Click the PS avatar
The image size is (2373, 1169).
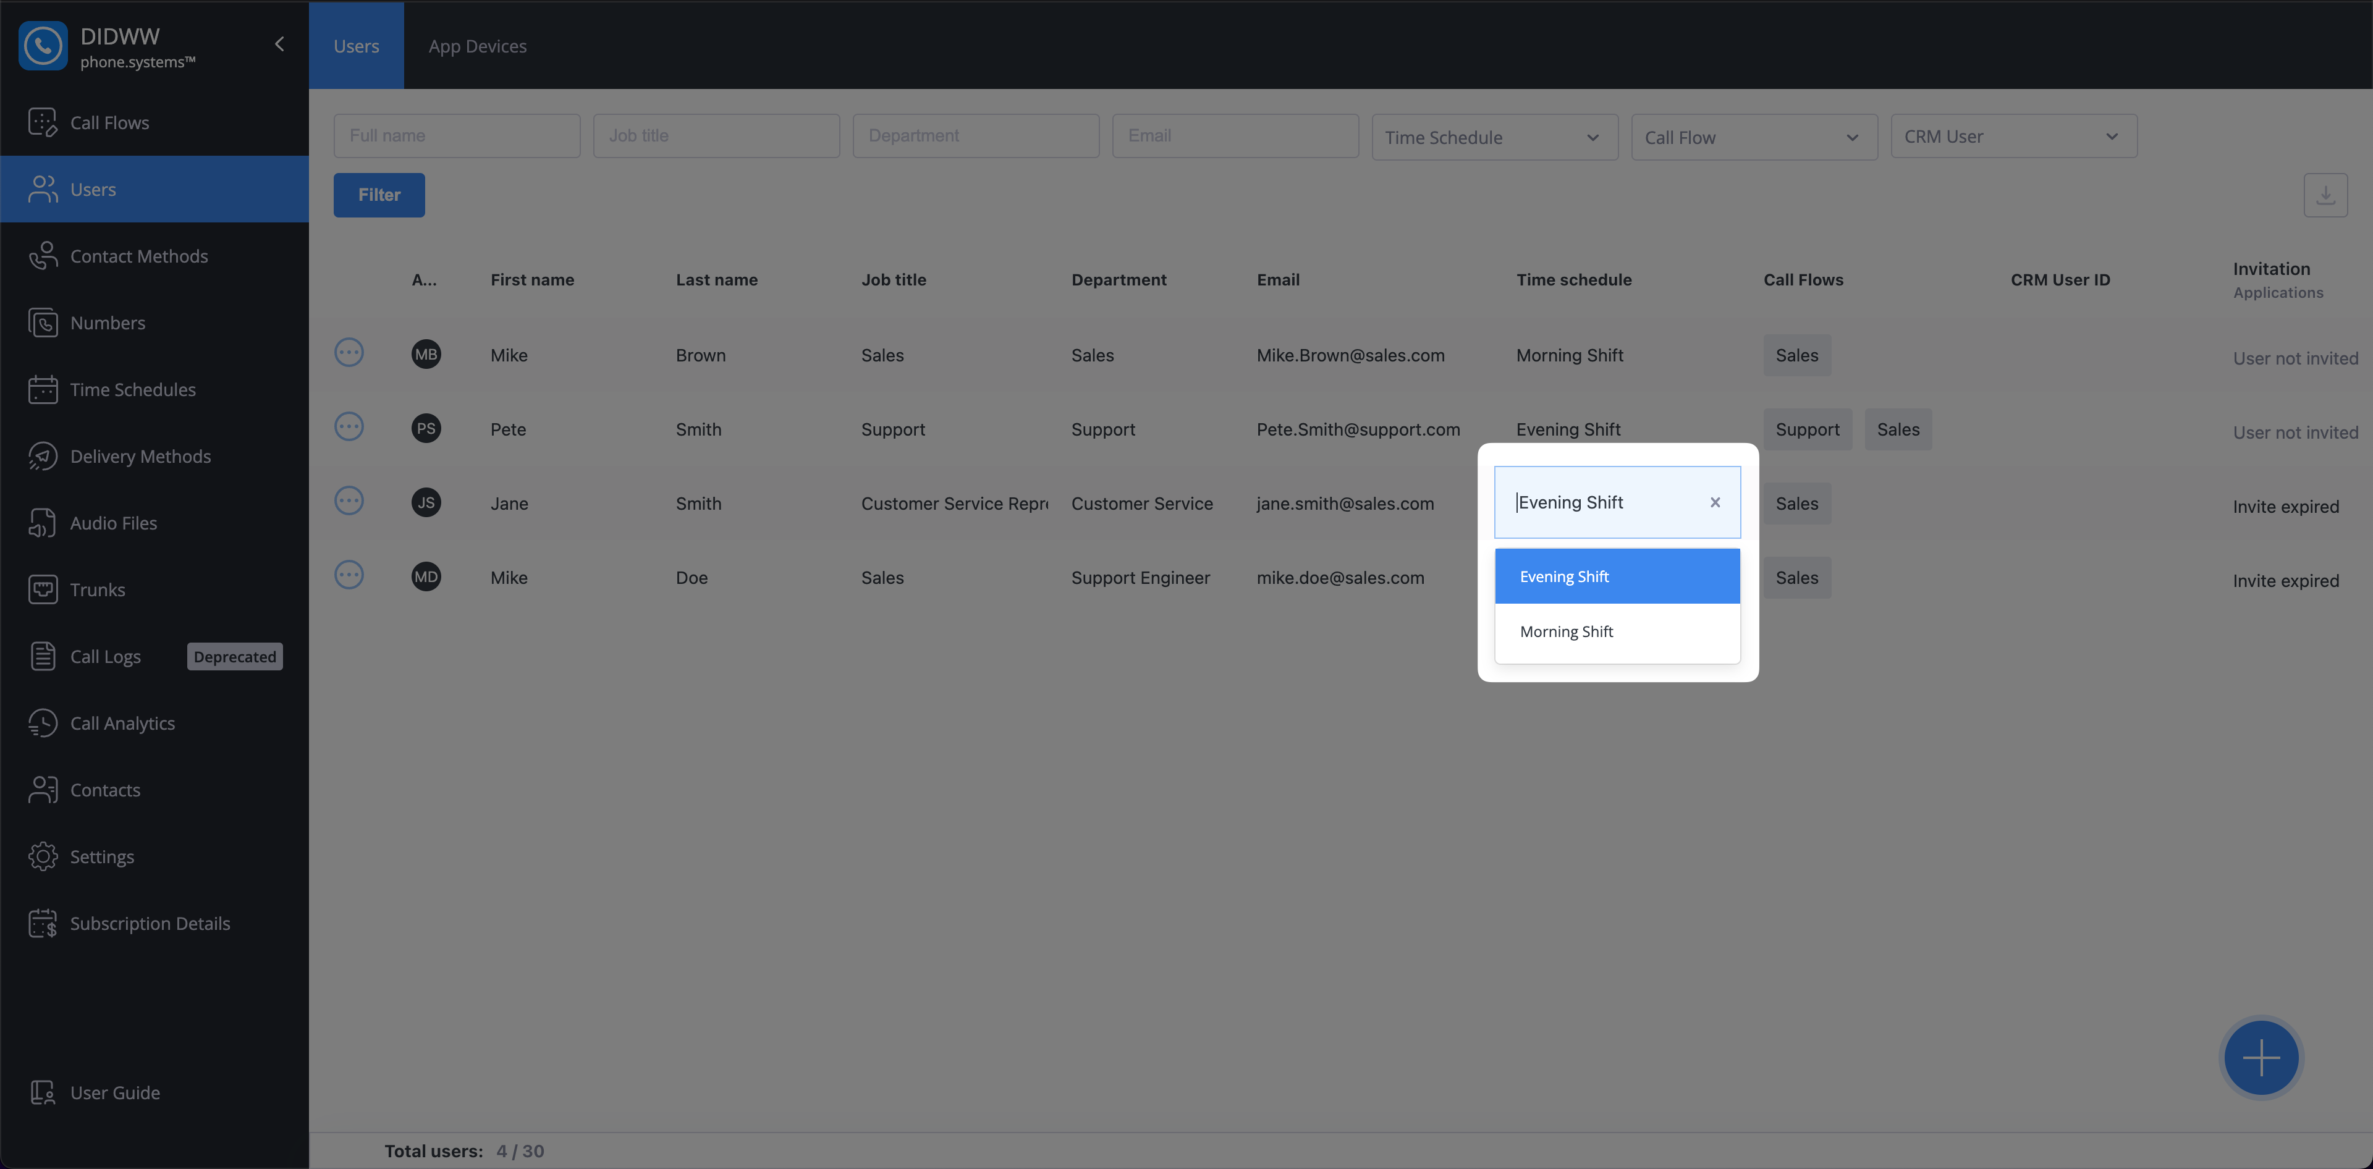tap(426, 428)
